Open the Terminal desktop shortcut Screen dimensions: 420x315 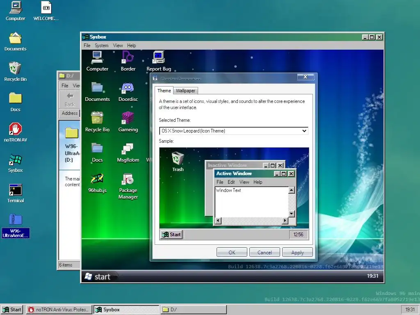[x=15, y=193]
